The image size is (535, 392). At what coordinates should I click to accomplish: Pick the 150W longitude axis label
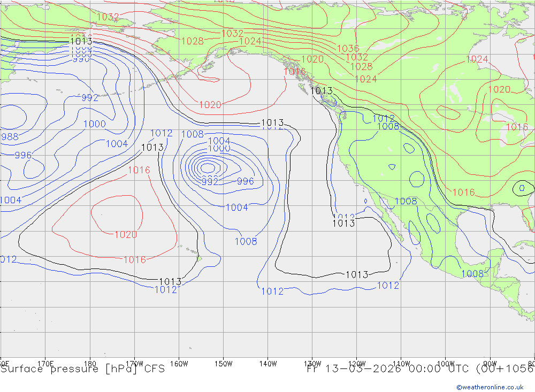(x=224, y=363)
